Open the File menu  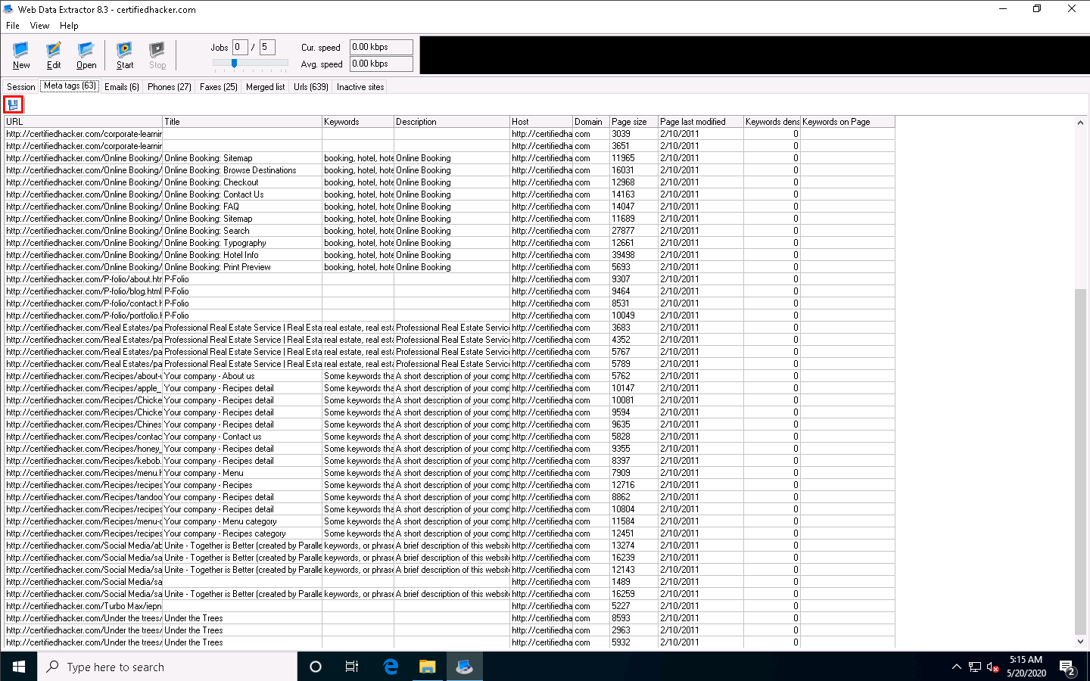point(13,26)
